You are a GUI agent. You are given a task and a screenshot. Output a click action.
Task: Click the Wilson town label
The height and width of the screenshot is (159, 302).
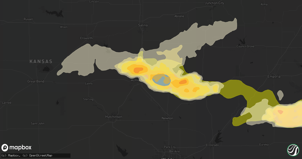tap(64, 27)
